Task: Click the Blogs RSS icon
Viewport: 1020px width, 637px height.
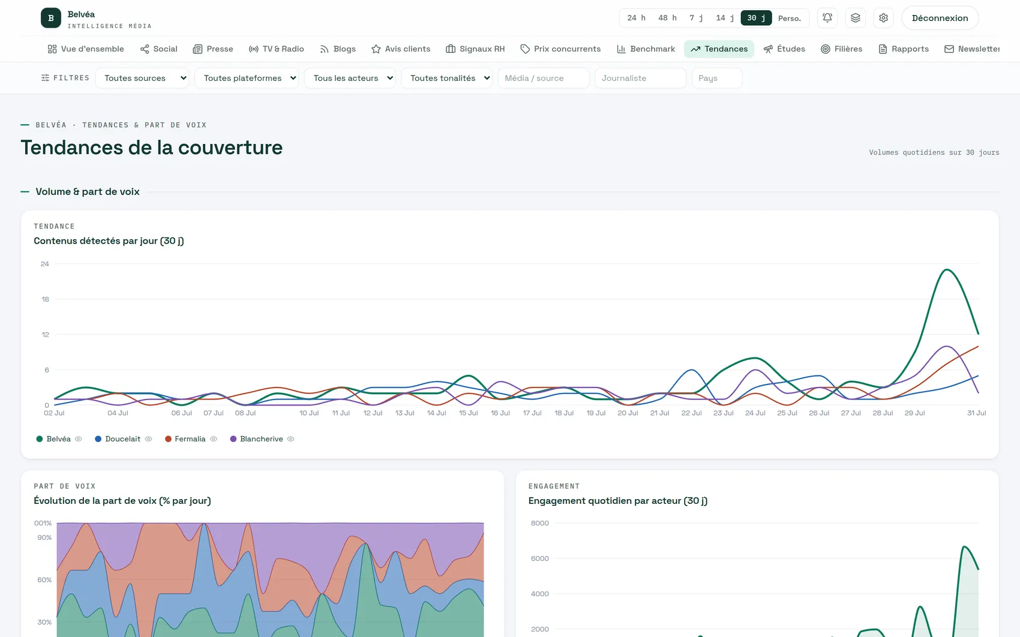Action: tap(324, 49)
